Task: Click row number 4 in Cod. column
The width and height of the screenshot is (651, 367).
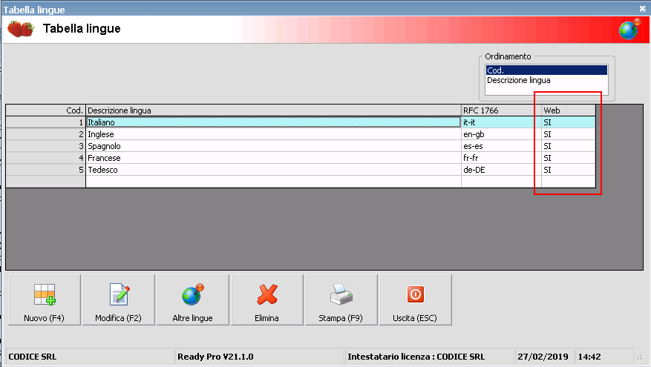Action: pos(46,158)
